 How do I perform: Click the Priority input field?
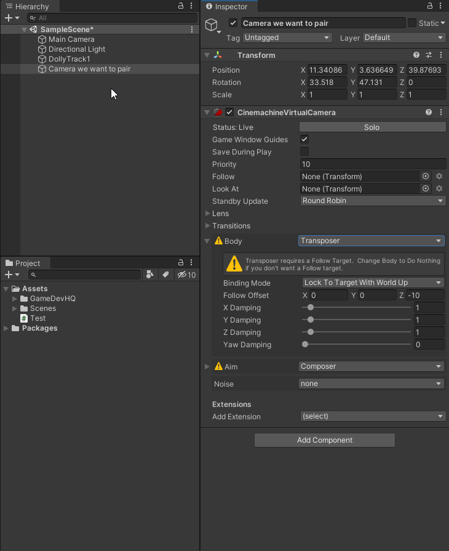(x=373, y=164)
